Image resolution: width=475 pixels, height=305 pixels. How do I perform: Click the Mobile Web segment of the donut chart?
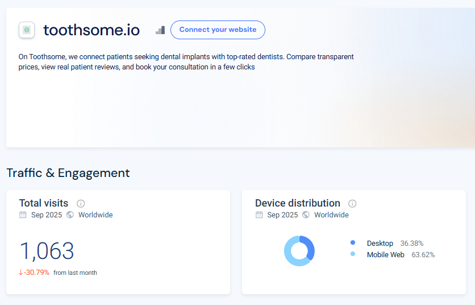click(x=290, y=254)
